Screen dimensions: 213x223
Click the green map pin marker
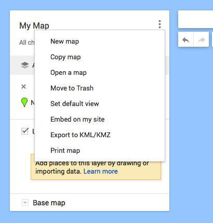[x=24, y=102]
